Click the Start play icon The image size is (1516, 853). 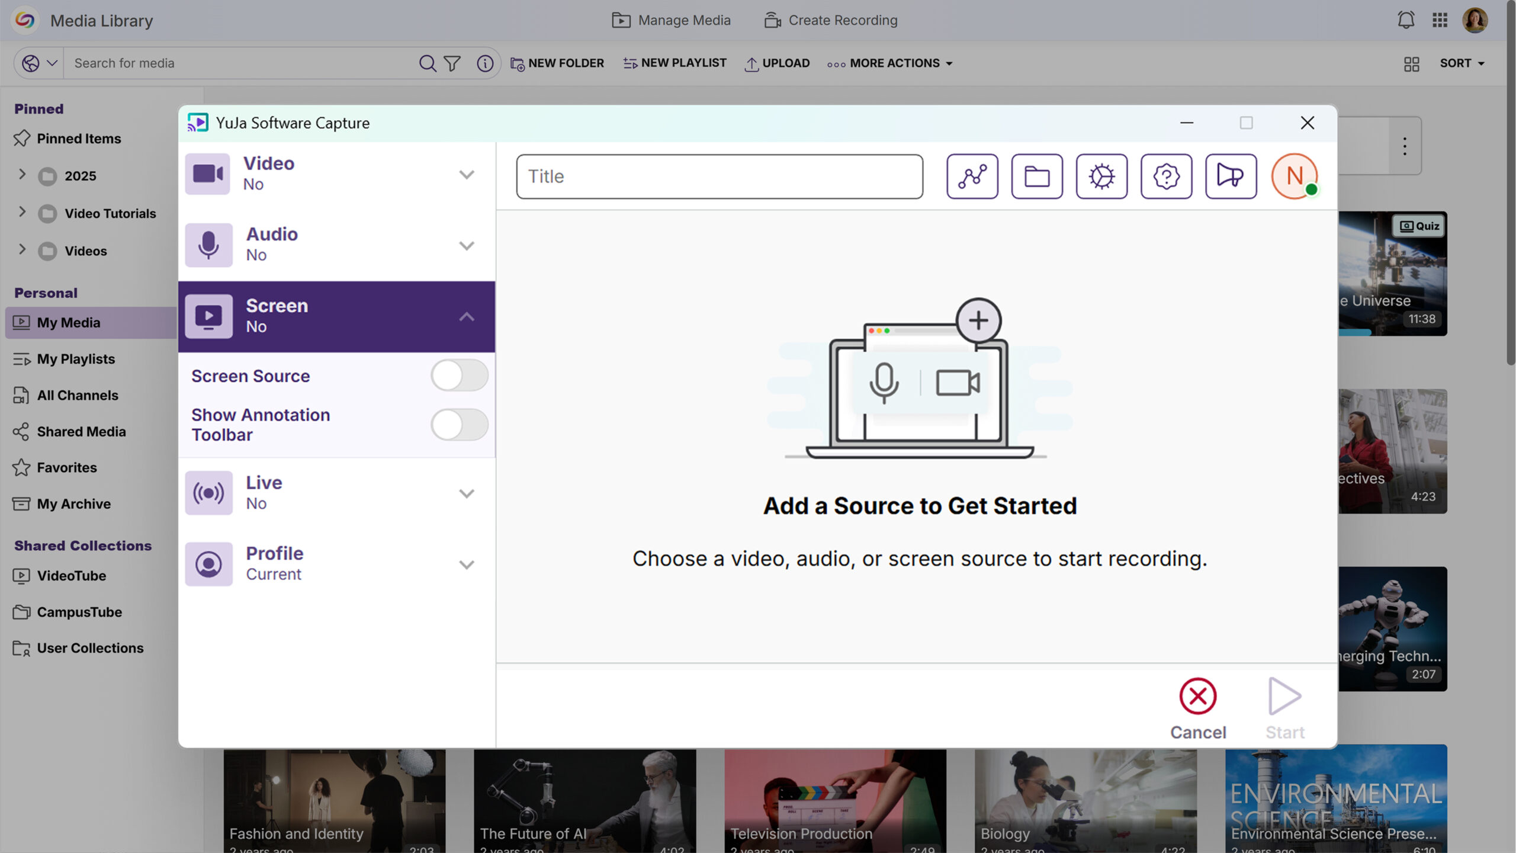tap(1284, 696)
